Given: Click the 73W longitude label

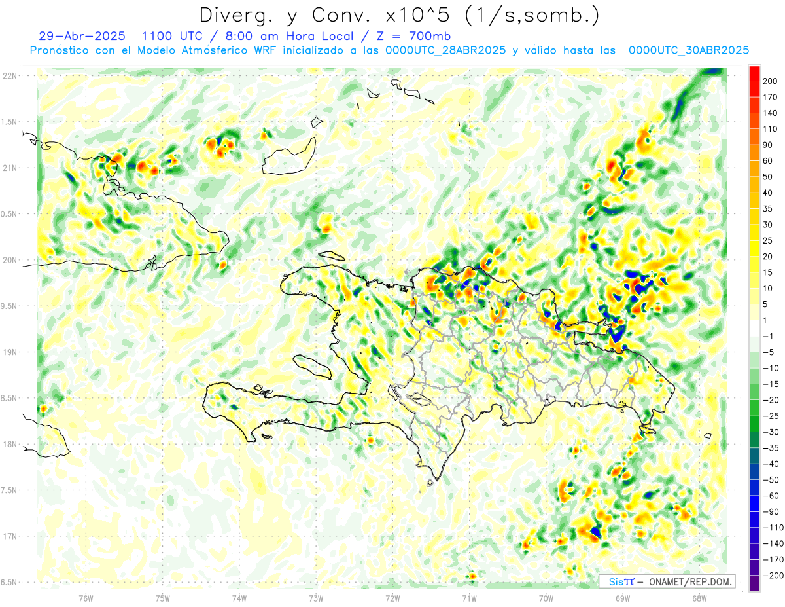Looking at the screenshot, I should [316, 598].
